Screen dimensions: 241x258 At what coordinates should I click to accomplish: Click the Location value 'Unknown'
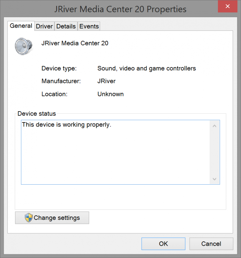[x=110, y=94]
